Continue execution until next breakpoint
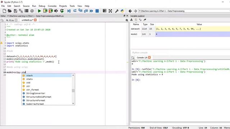The height and width of the screenshot is (129, 230). coord(91,11)
